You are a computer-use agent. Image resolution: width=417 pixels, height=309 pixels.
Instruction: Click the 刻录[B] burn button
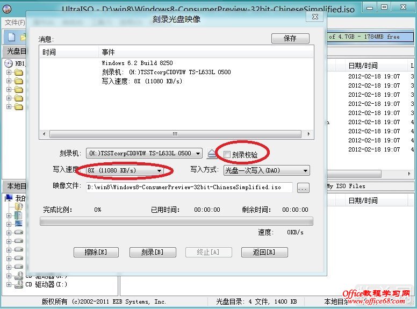[153, 252]
